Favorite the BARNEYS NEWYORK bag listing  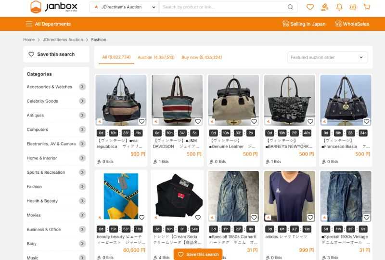point(310,121)
